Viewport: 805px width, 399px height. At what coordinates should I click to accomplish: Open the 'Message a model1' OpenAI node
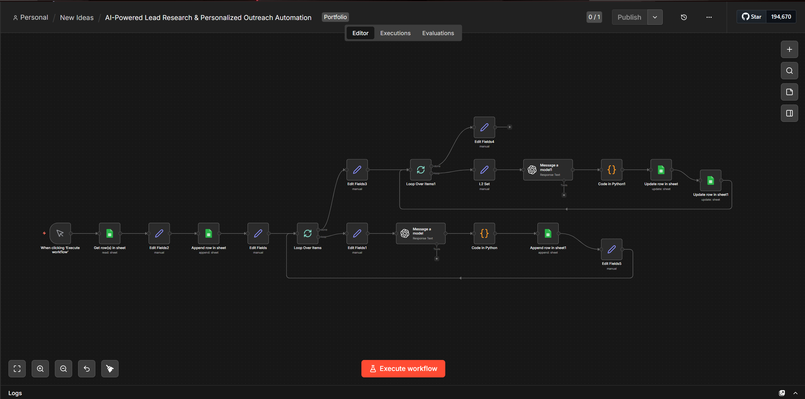[548, 170]
